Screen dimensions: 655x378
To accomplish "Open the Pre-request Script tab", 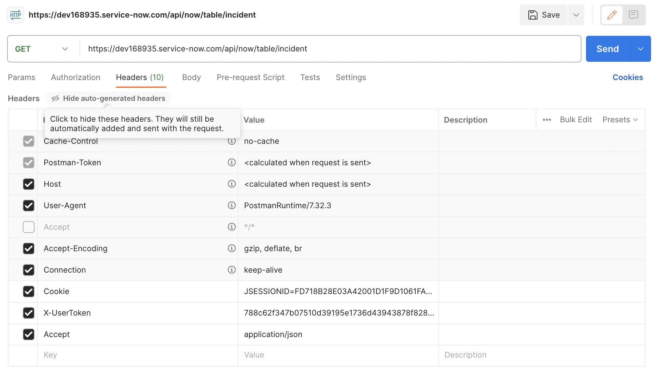I will (x=250, y=77).
